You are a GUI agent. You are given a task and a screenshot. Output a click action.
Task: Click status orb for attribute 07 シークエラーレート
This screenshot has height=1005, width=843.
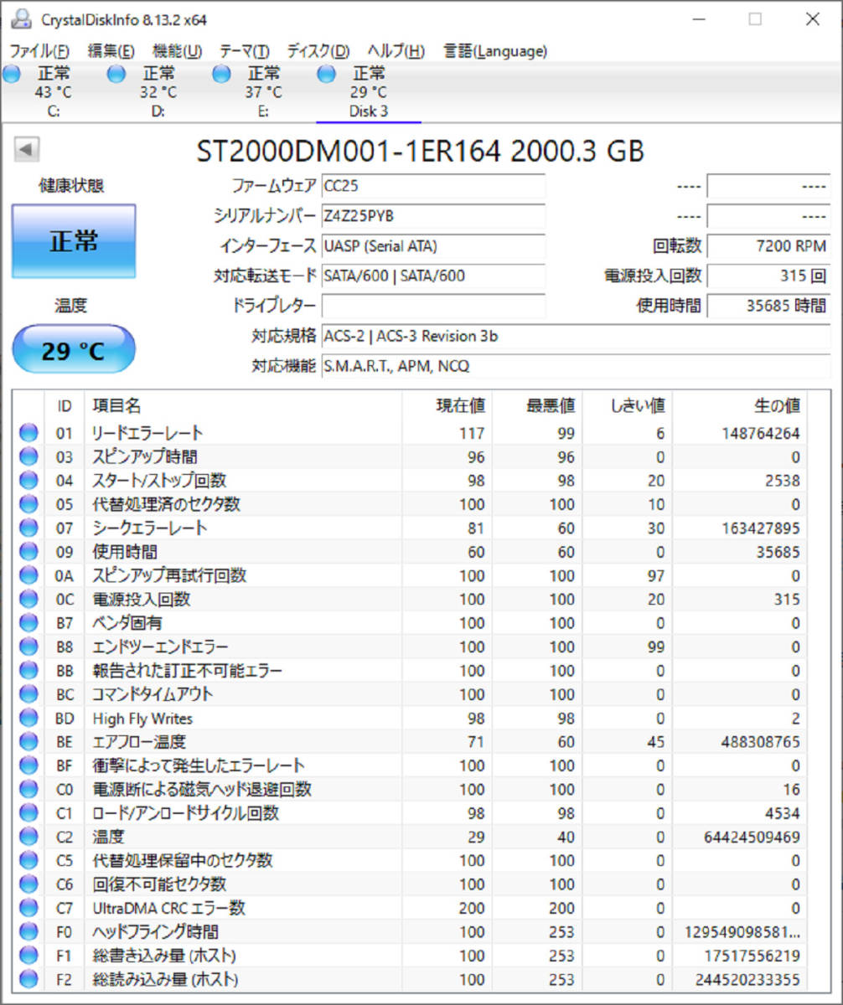click(28, 528)
